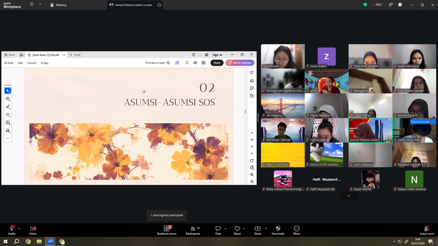Open All tools in Acrobat
The width and height of the screenshot is (438, 246).
tap(9, 63)
